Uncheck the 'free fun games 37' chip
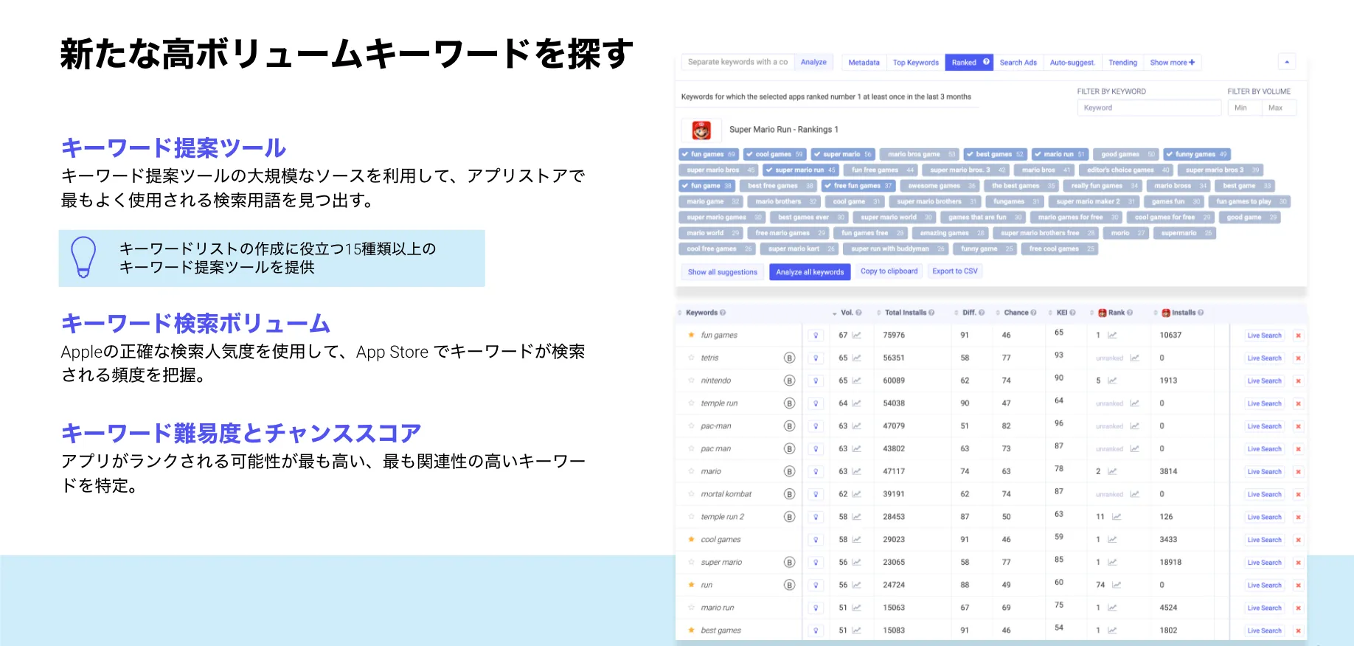The height and width of the screenshot is (646, 1354). (x=858, y=186)
